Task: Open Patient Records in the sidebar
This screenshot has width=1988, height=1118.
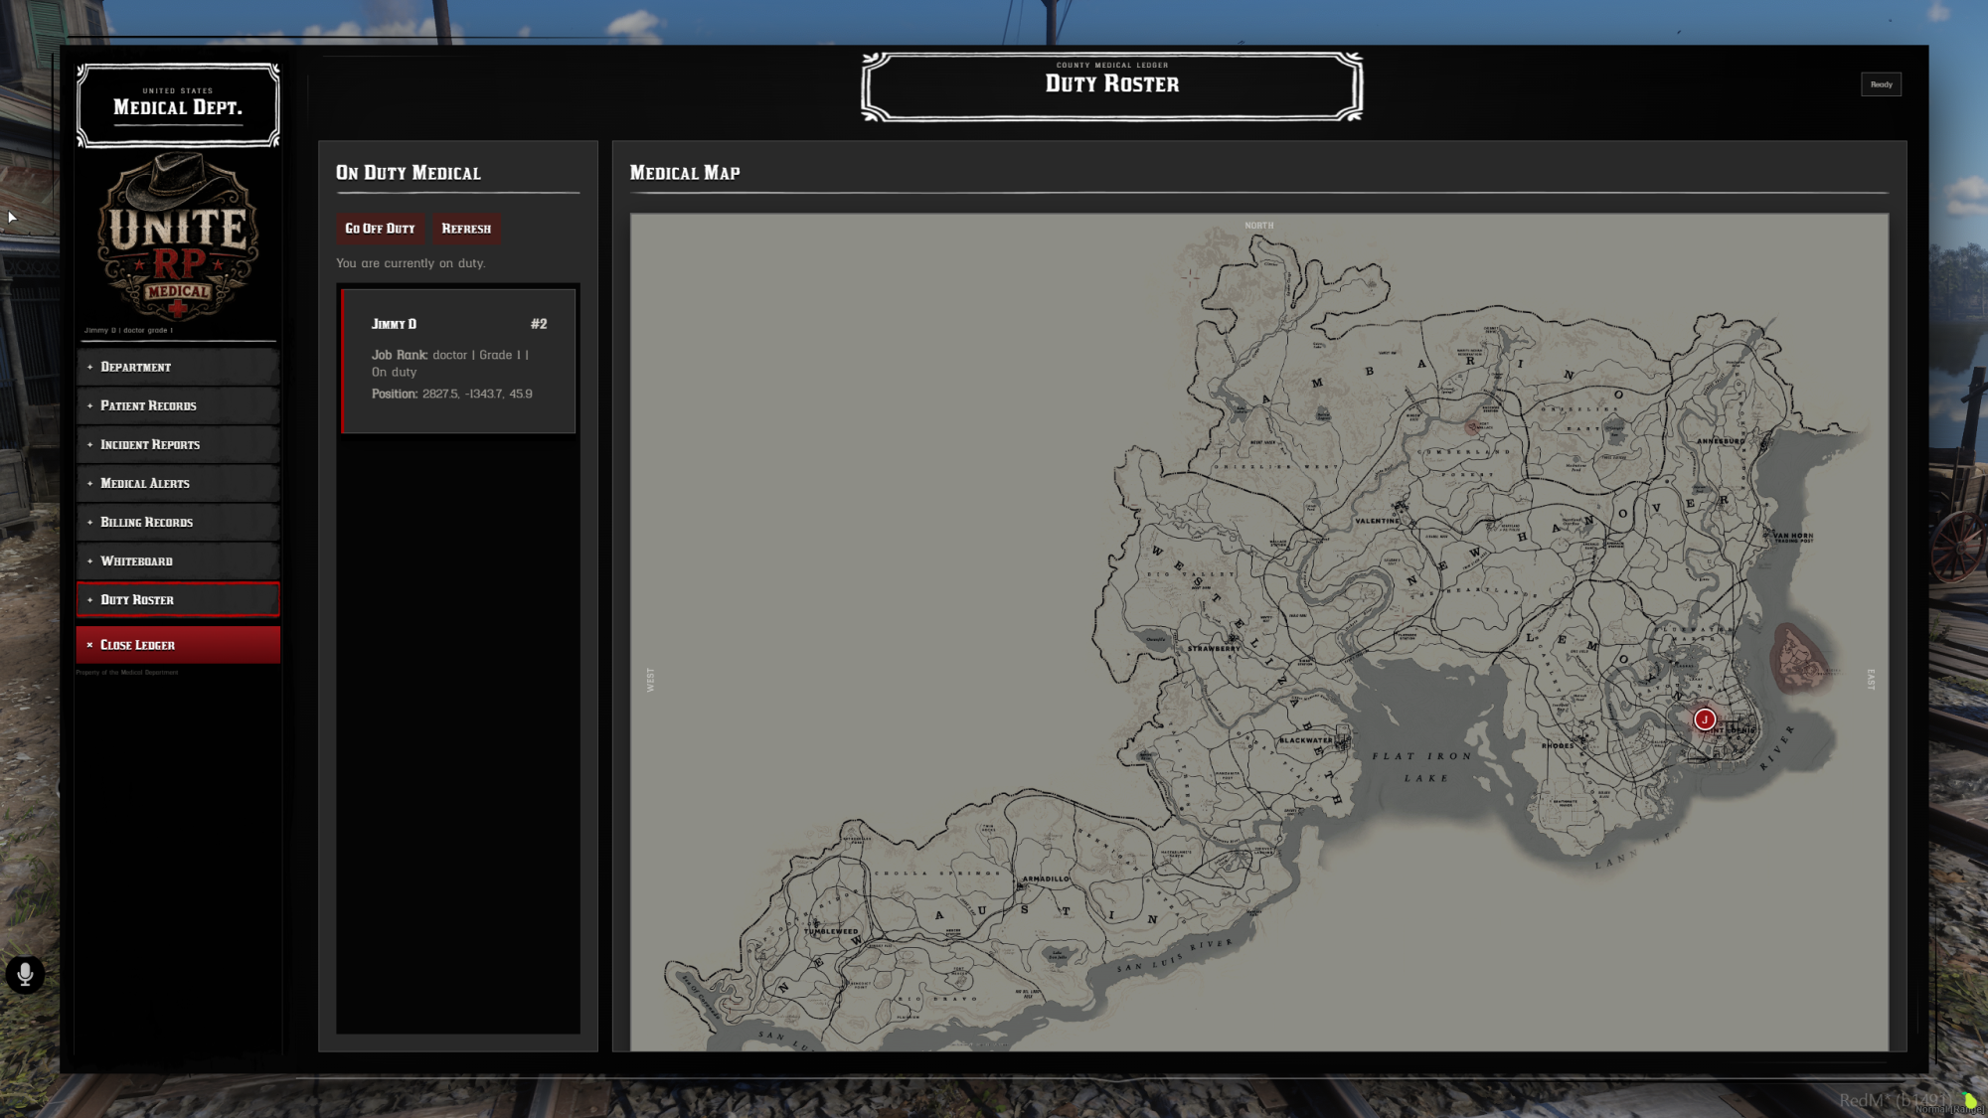Action: 178,405
